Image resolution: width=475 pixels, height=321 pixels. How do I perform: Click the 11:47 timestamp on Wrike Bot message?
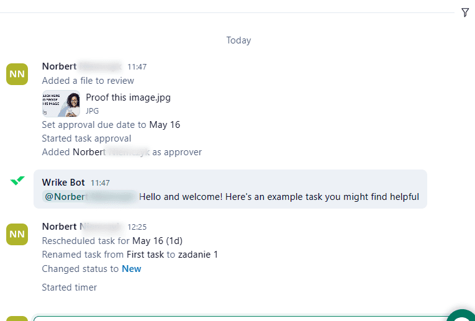click(x=100, y=183)
